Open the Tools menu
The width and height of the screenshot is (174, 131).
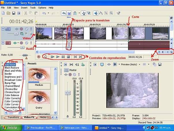tap(33, 8)
